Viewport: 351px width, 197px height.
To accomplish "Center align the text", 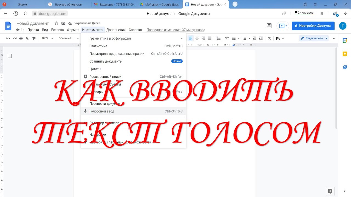I will coord(197,38).
